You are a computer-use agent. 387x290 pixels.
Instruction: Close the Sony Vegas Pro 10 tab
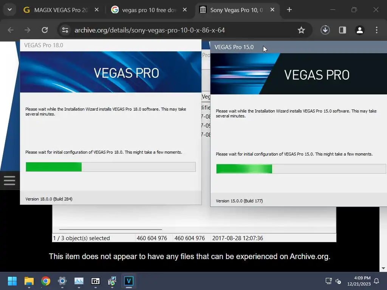(272, 10)
